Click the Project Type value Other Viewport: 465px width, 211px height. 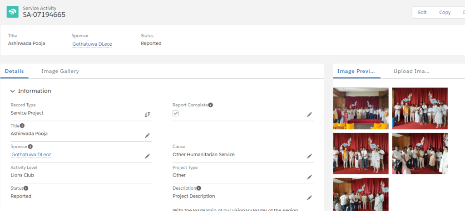click(179, 175)
